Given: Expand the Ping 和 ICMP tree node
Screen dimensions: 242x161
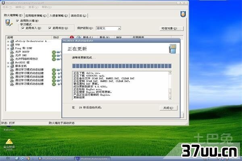Looking at the screenshot, I should (8, 49).
